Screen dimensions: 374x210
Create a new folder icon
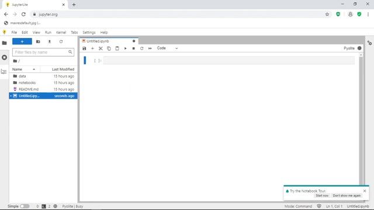point(38,41)
